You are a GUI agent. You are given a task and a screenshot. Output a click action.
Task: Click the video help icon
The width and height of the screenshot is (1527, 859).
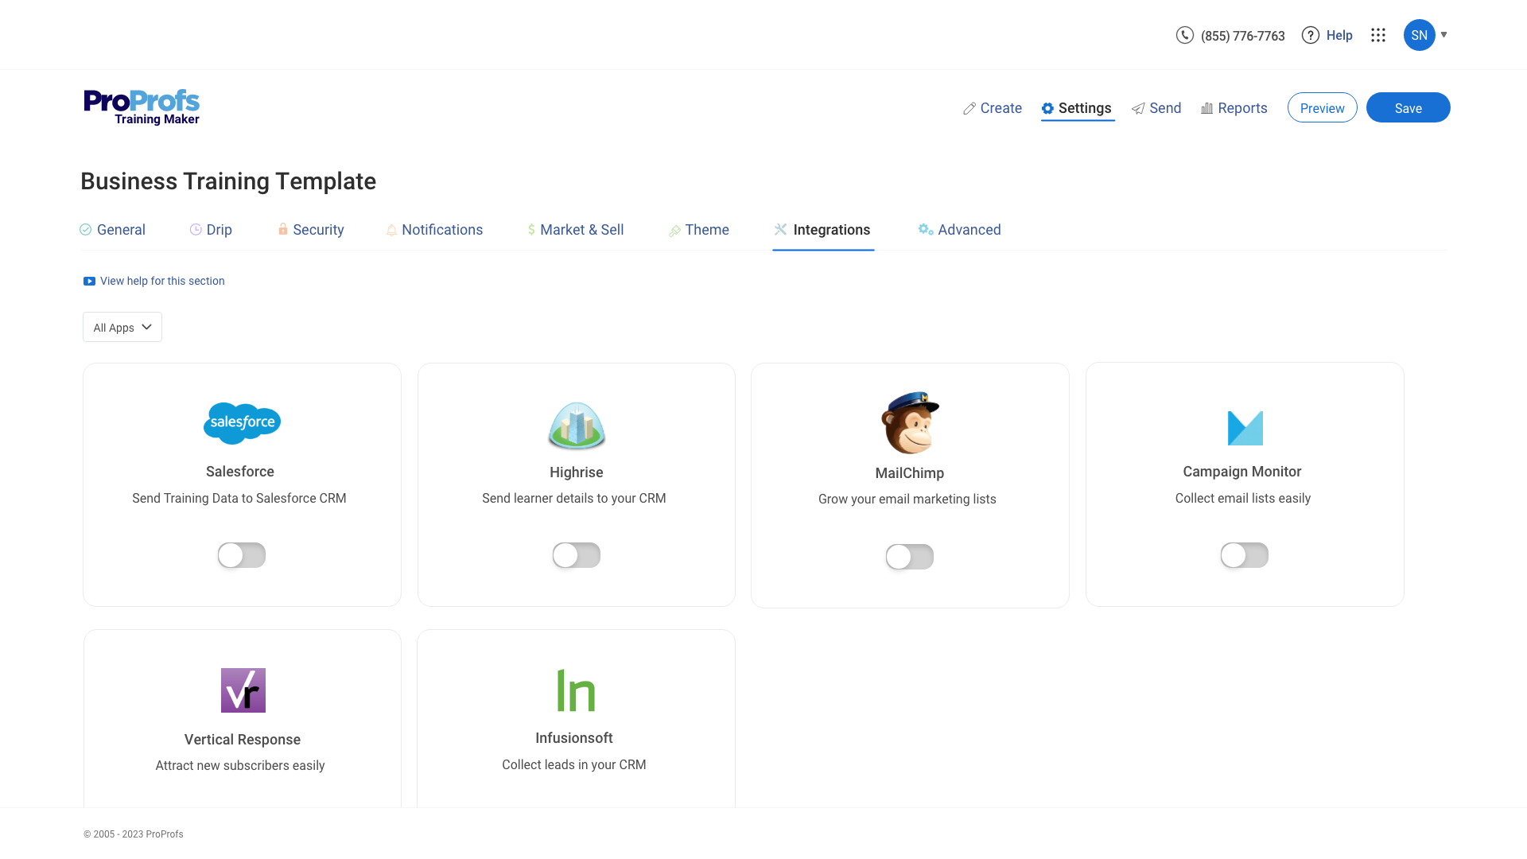[89, 281]
